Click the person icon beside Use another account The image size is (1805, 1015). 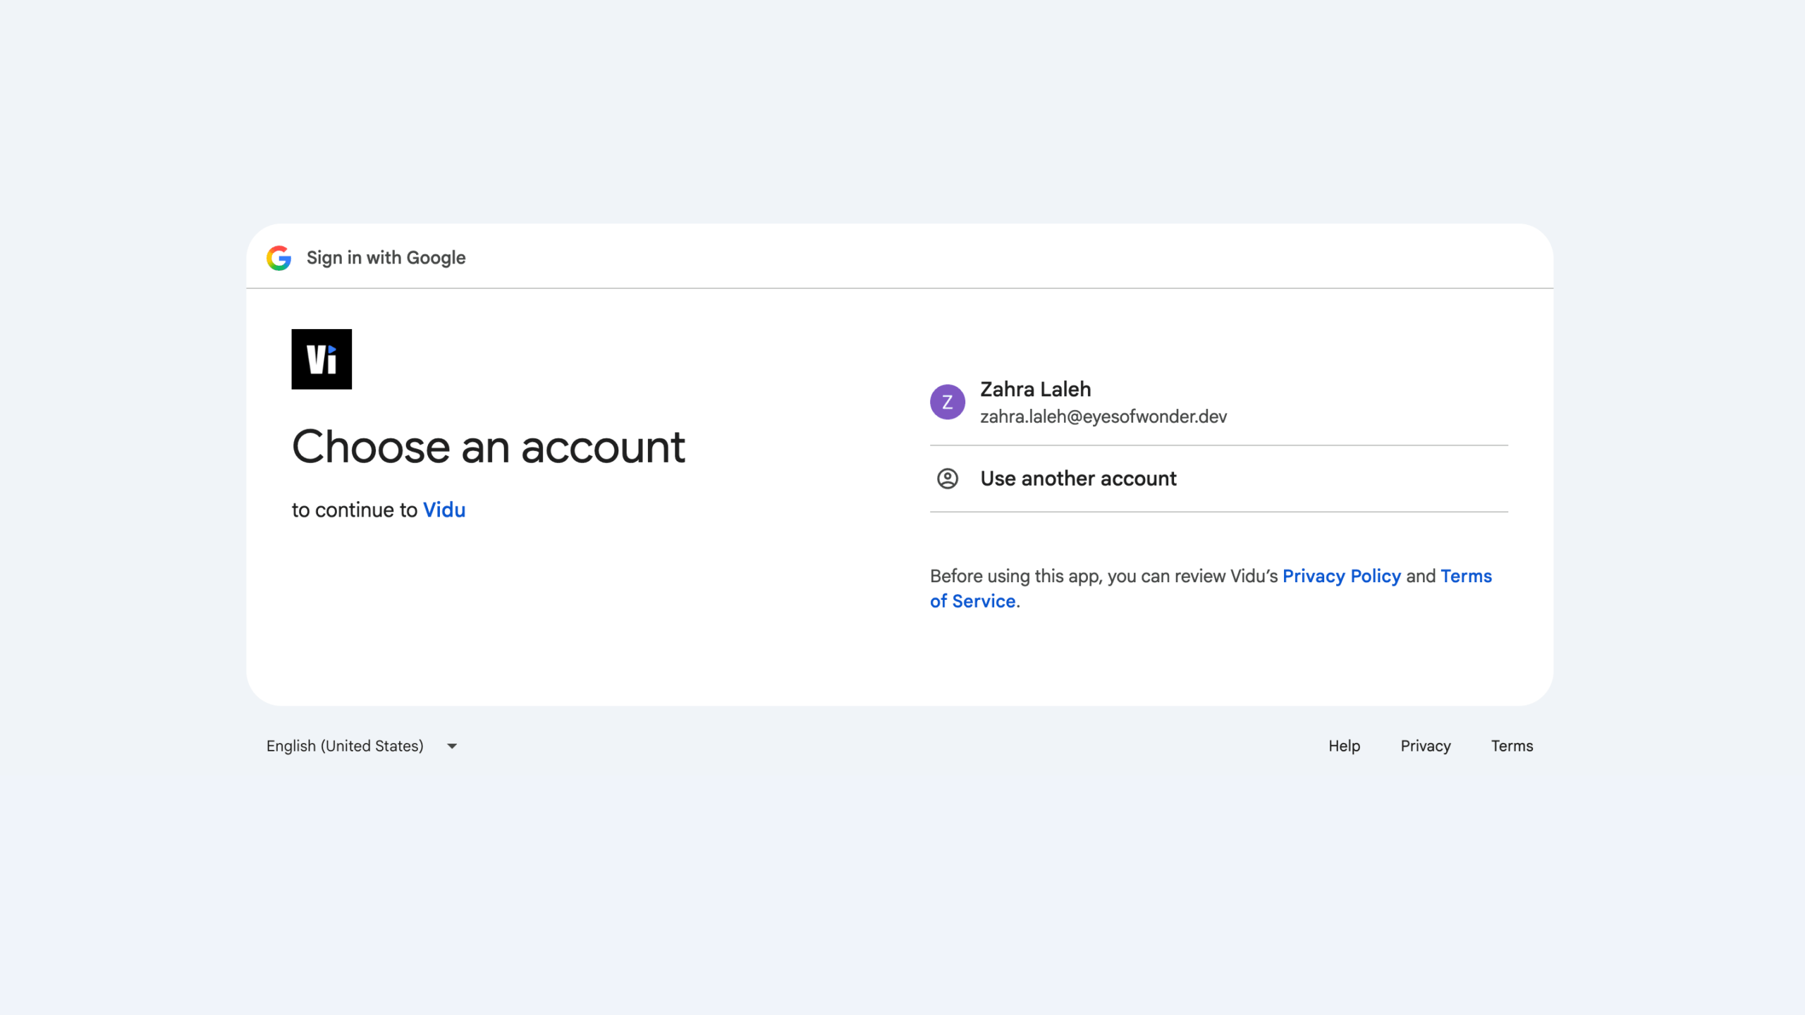[x=948, y=479]
